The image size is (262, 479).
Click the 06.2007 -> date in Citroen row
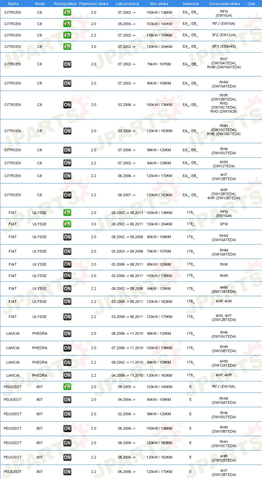click(127, 195)
